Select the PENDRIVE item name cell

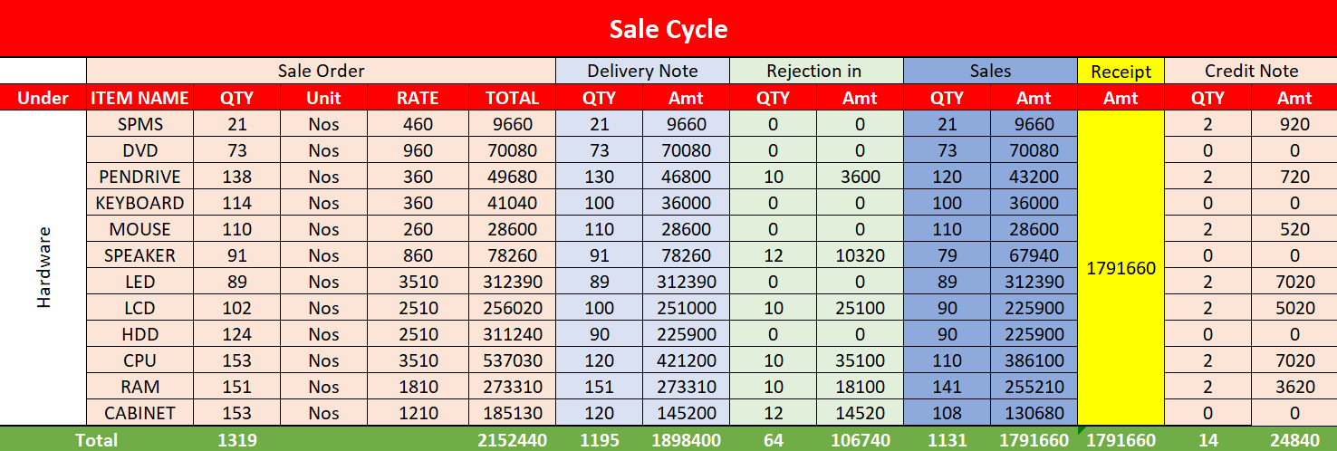[x=139, y=177]
